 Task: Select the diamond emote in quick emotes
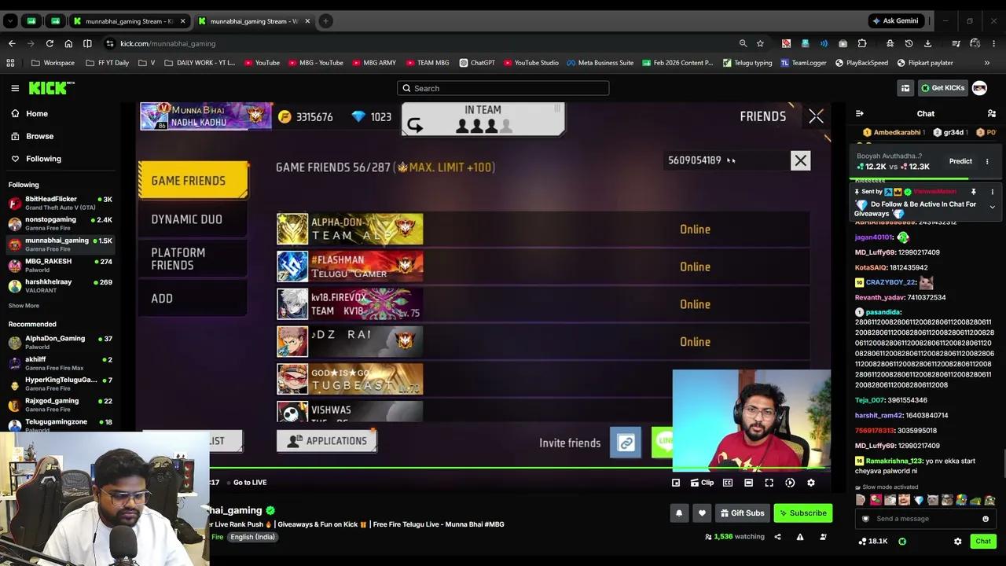[919, 500]
